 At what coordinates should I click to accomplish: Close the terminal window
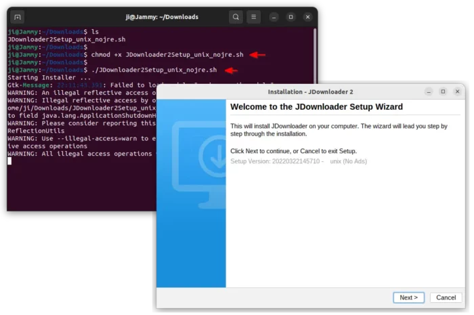tap(307, 17)
